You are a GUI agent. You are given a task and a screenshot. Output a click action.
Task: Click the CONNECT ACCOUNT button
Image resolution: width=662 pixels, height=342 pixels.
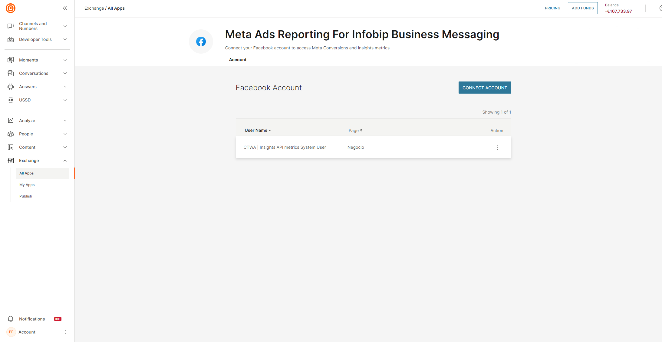(x=485, y=88)
